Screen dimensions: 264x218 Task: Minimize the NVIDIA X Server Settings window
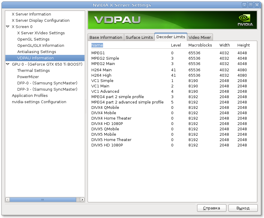pos(244,5)
